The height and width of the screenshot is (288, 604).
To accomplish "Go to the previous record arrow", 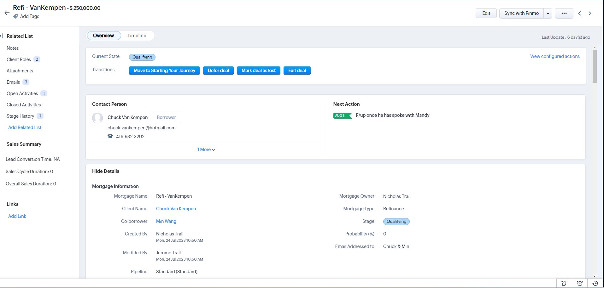I will click(x=579, y=13).
